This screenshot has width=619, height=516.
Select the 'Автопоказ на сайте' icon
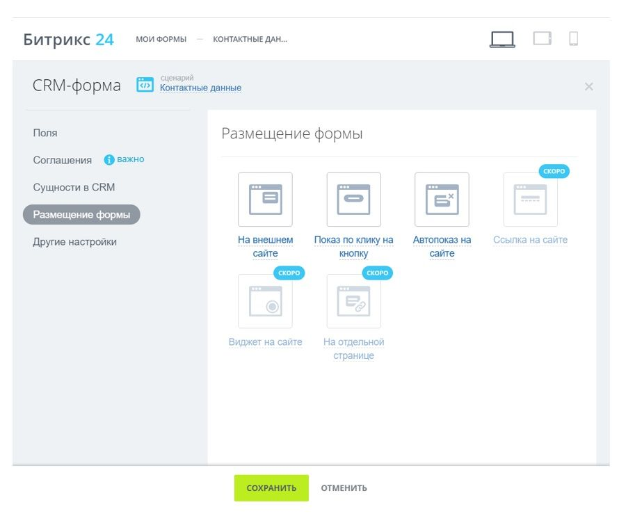442,200
